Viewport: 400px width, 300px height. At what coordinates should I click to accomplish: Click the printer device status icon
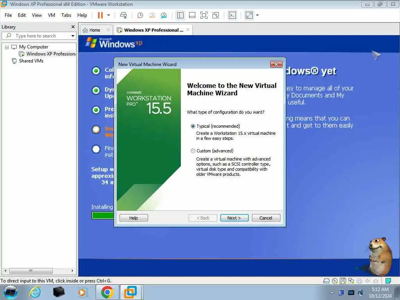[x=359, y=281]
